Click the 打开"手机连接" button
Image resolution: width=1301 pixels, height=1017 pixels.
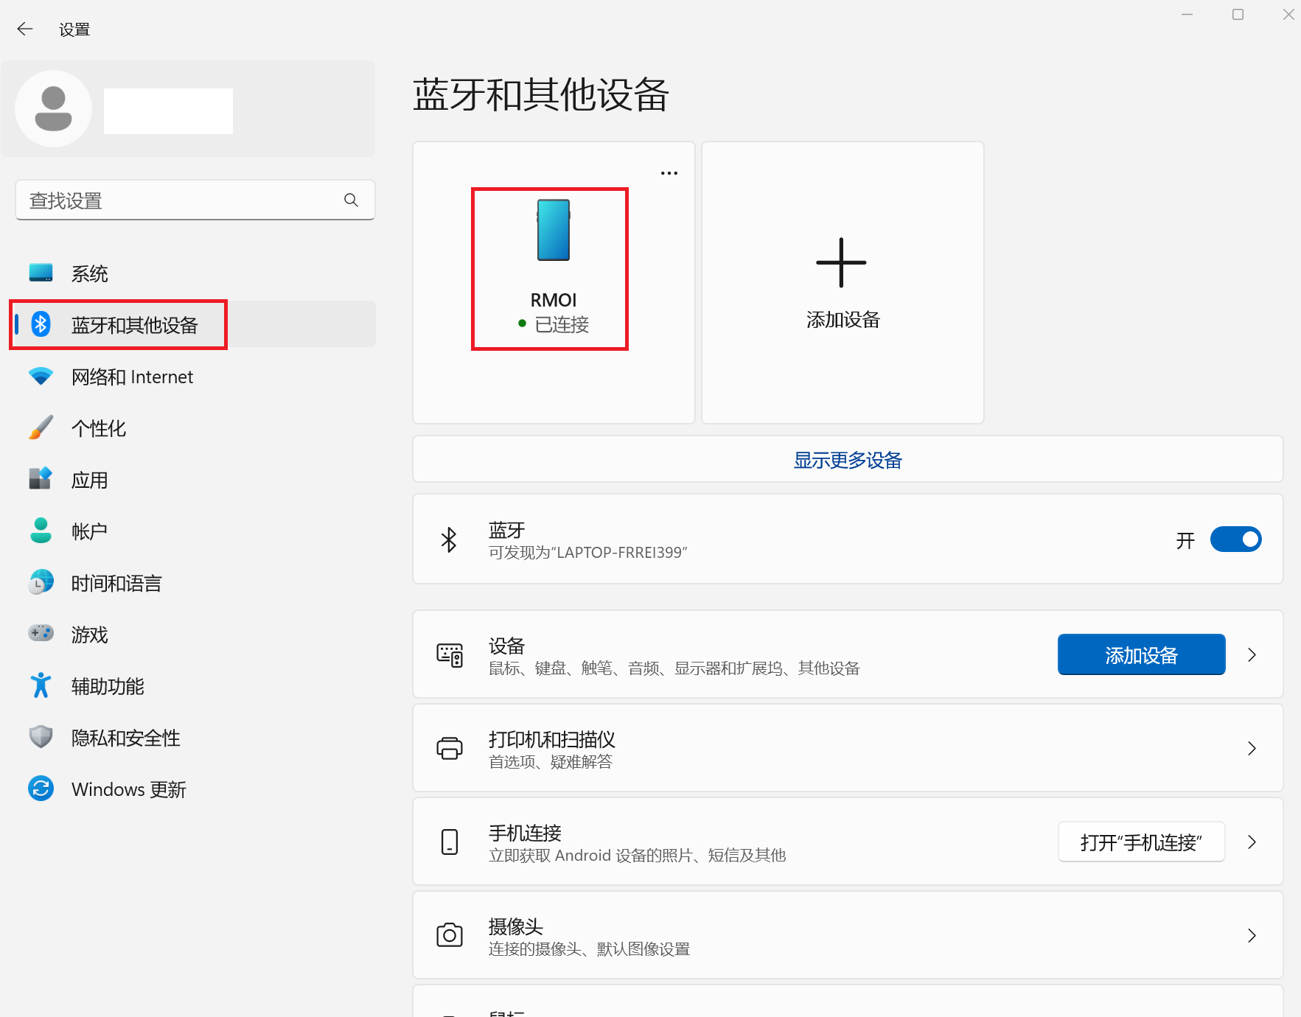pos(1141,842)
